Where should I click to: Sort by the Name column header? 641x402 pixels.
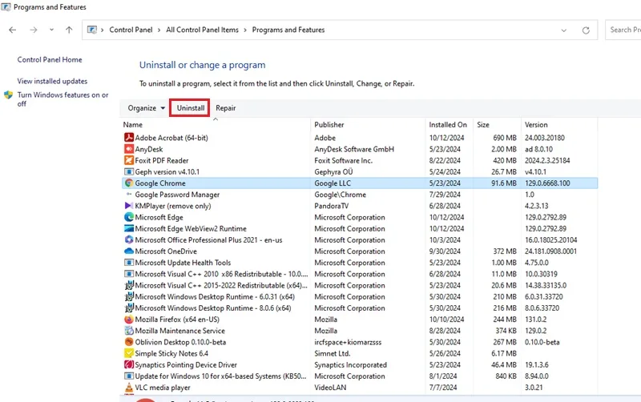coord(216,125)
